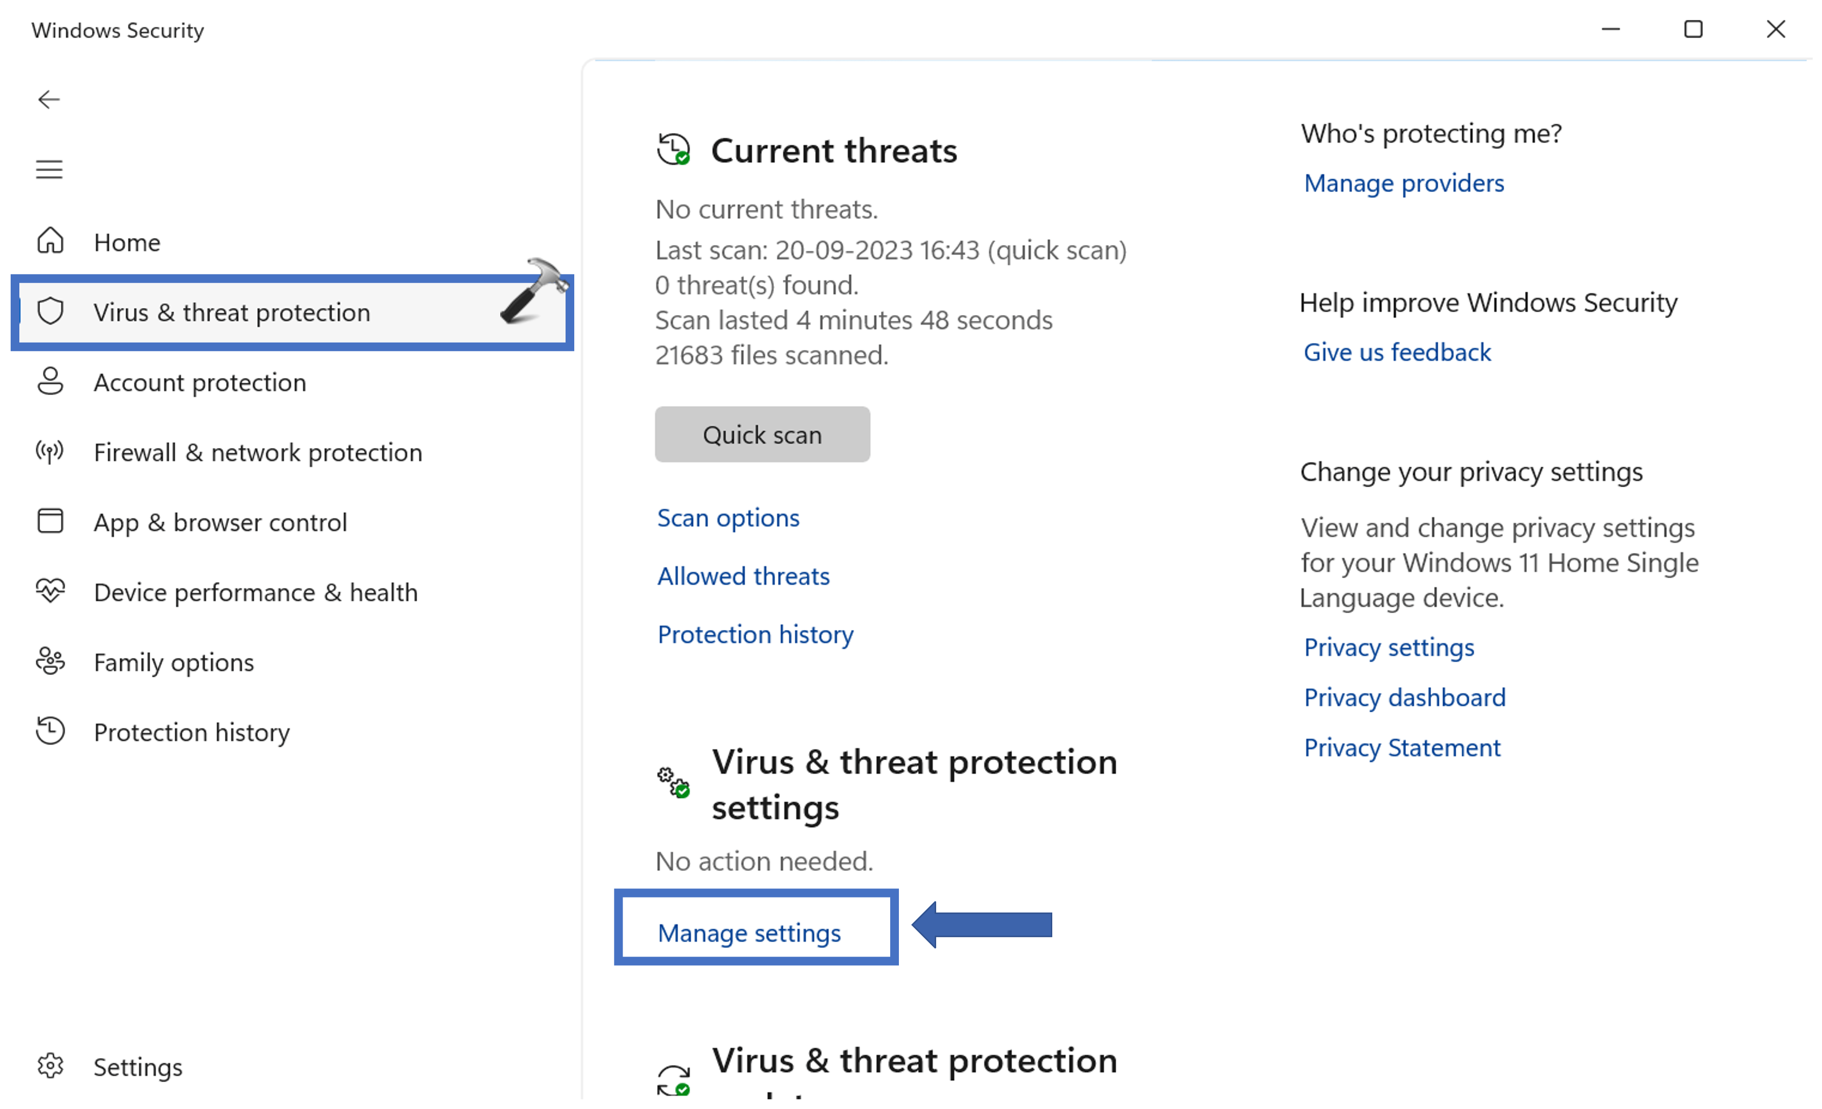This screenshot has height=1109, width=1822.
Task: Open Settings via the gear icon
Action: [x=50, y=1065]
